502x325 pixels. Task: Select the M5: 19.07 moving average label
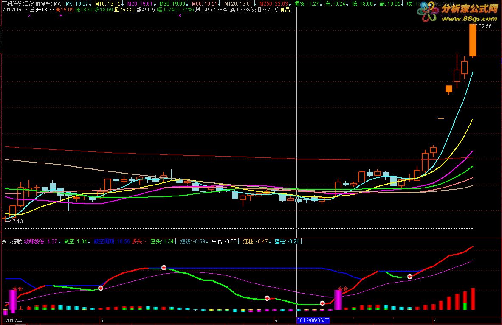tap(77, 3)
